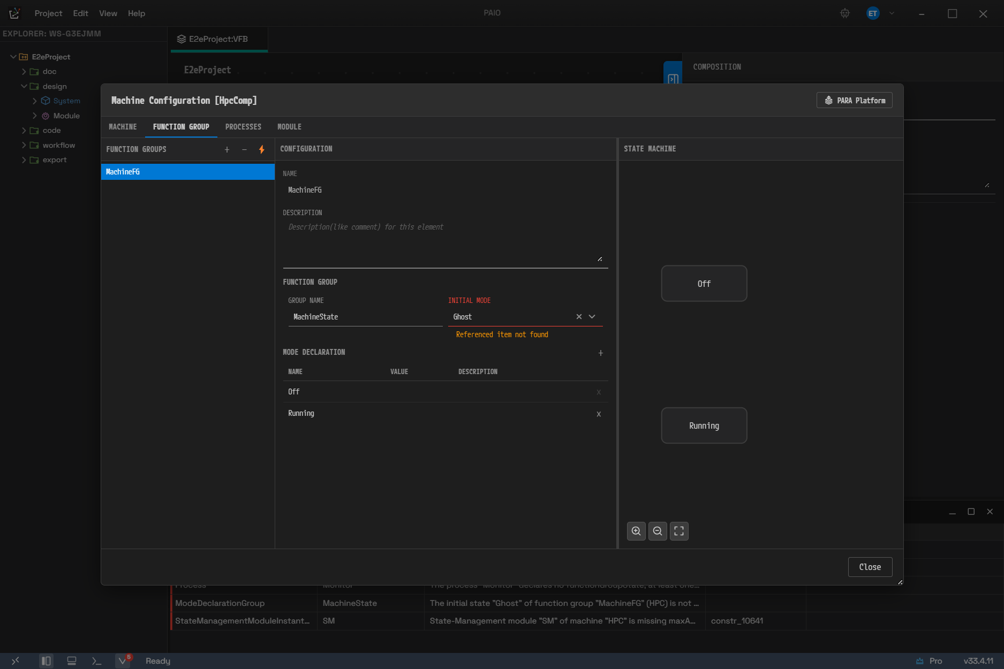Click the Description text area

tap(445, 244)
